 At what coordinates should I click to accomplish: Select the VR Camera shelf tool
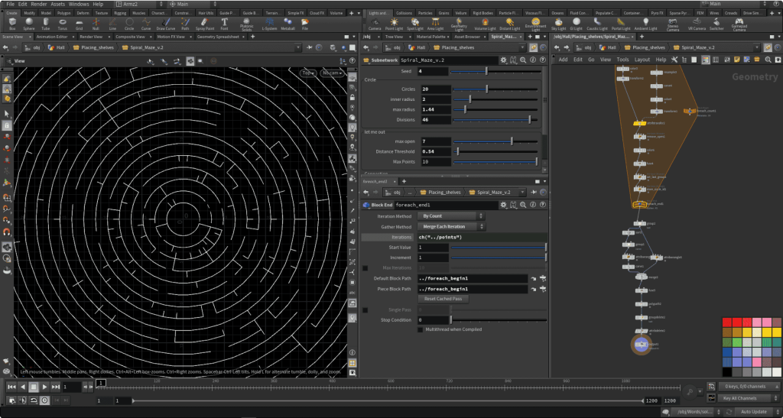tap(697, 24)
